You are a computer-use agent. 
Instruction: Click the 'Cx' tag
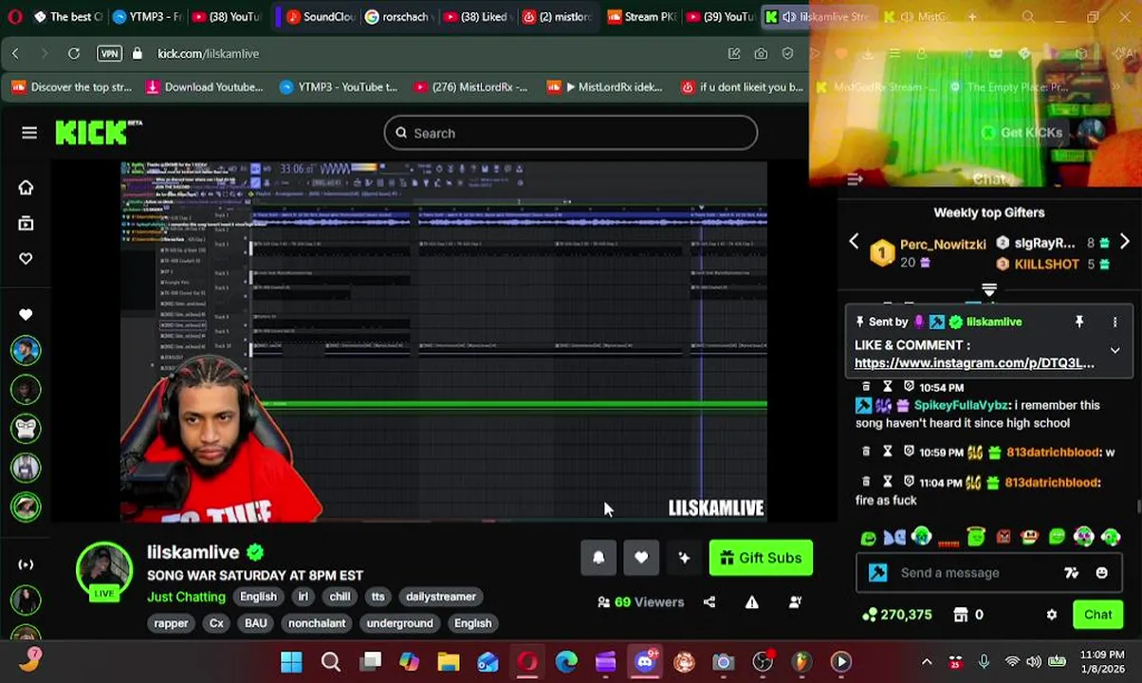(x=216, y=623)
